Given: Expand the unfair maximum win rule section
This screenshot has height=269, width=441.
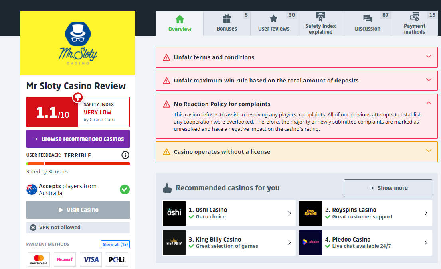Looking at the screenshot, I should coord(429,80).
